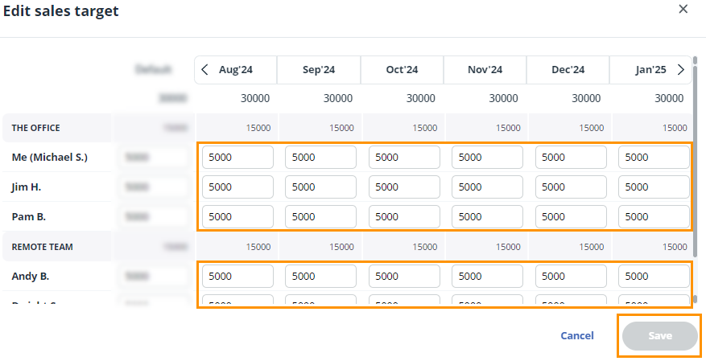Select the Oct'24 column header

pos(402,70)
